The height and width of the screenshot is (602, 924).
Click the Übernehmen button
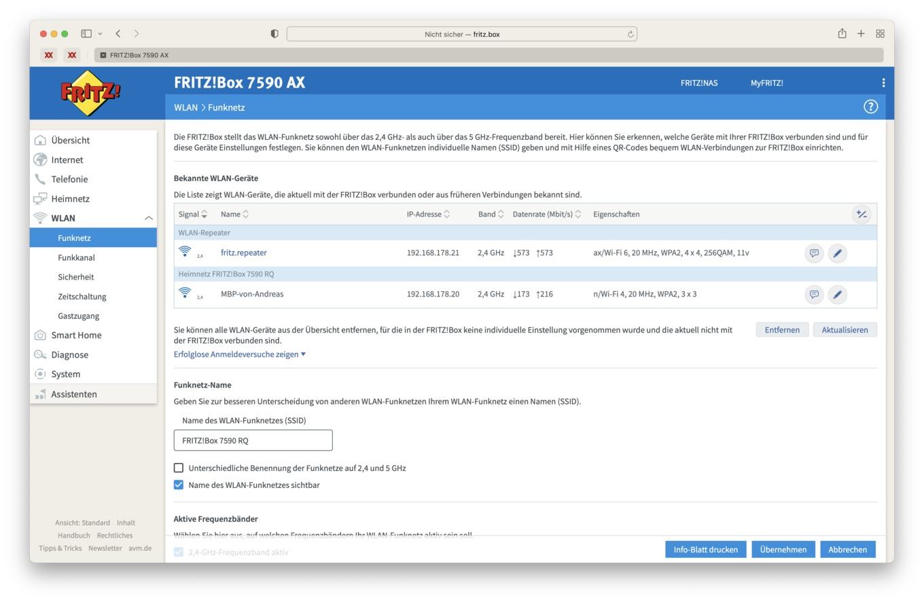coord(783,549)
